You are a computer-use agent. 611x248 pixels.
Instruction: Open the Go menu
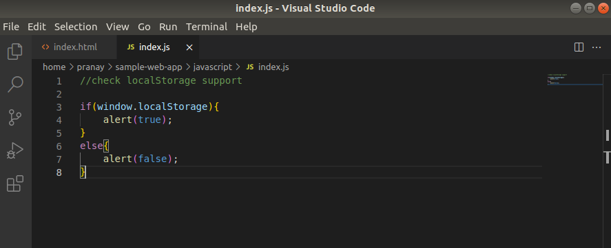(144, 27)
